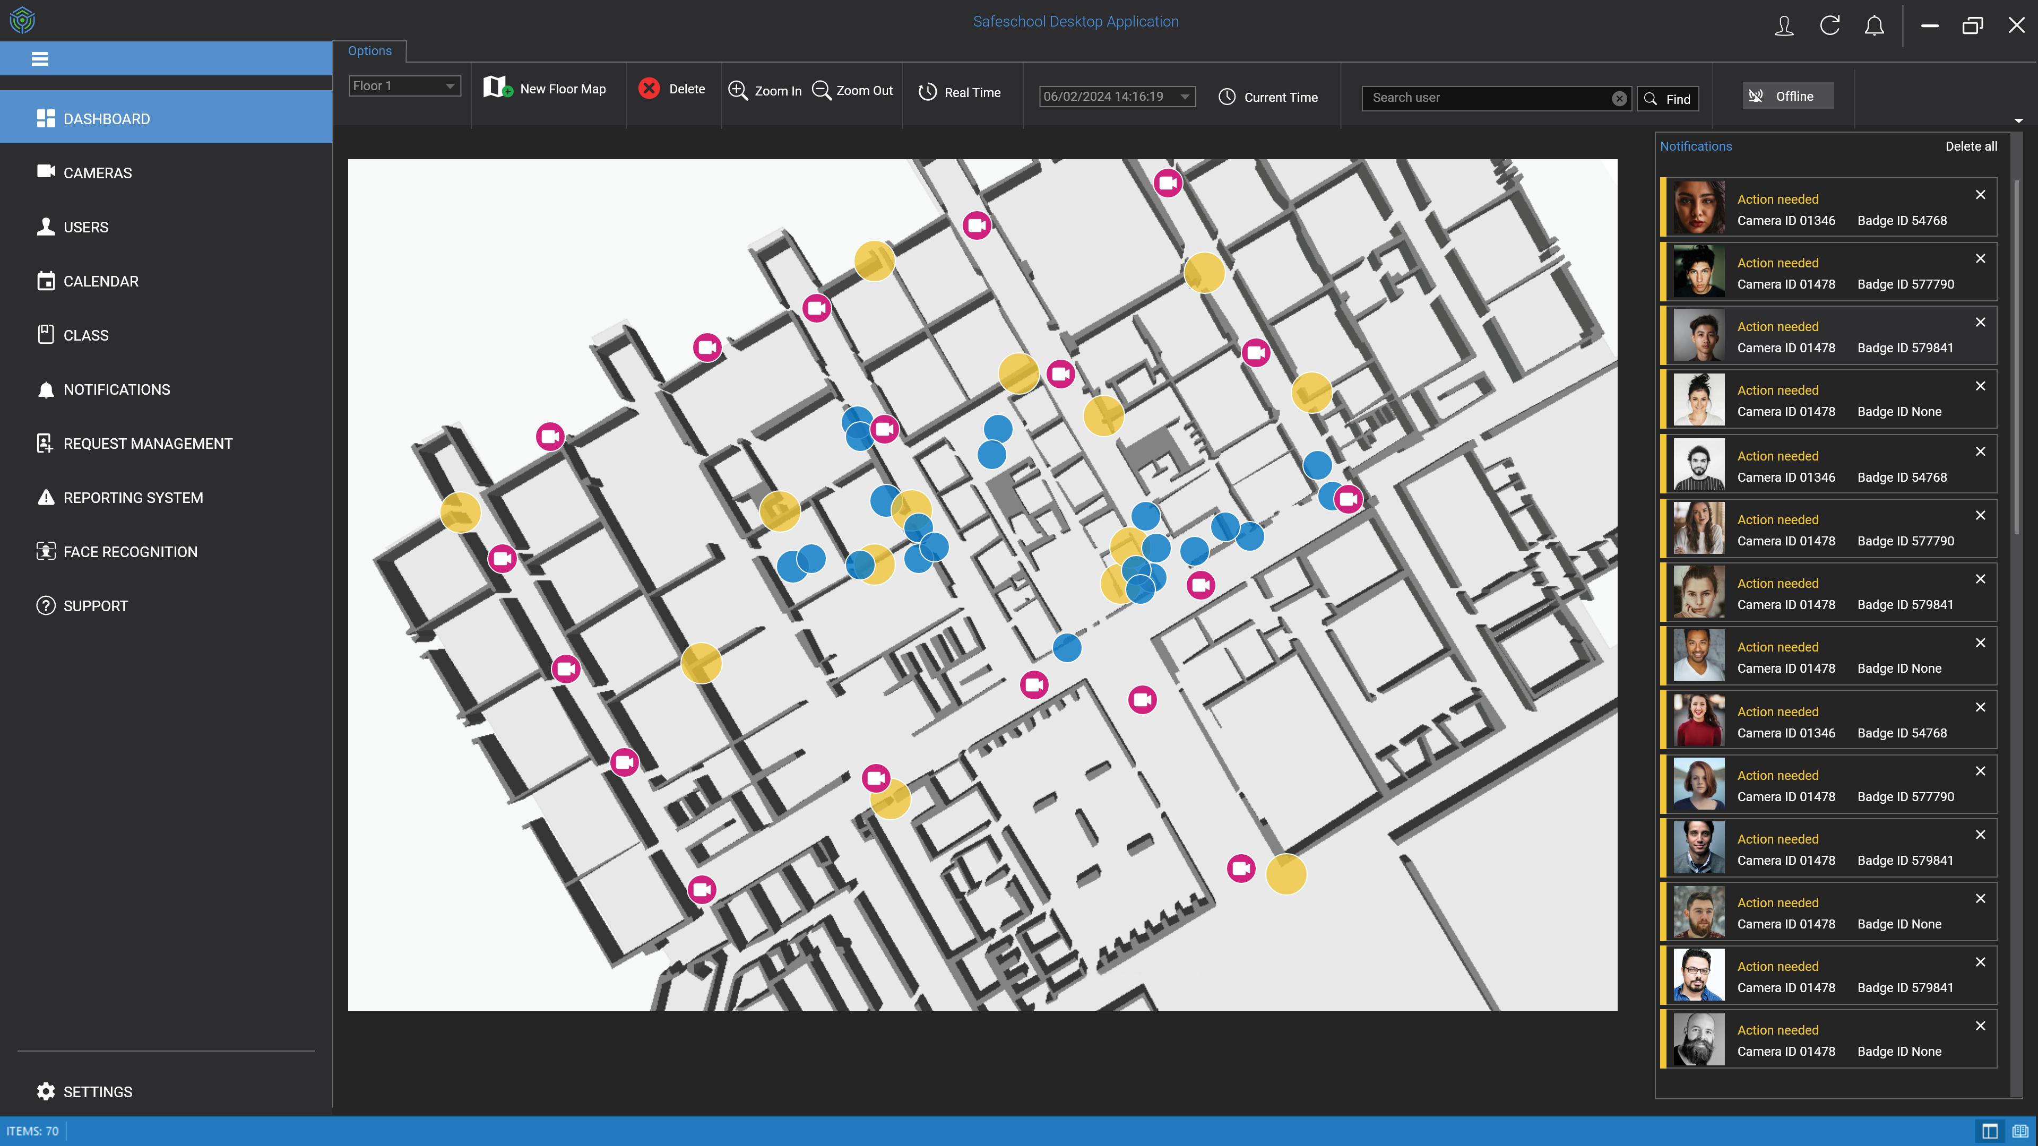Open the notification bell in title bar
The image size is (2038, 1146).
point(1874,25)
